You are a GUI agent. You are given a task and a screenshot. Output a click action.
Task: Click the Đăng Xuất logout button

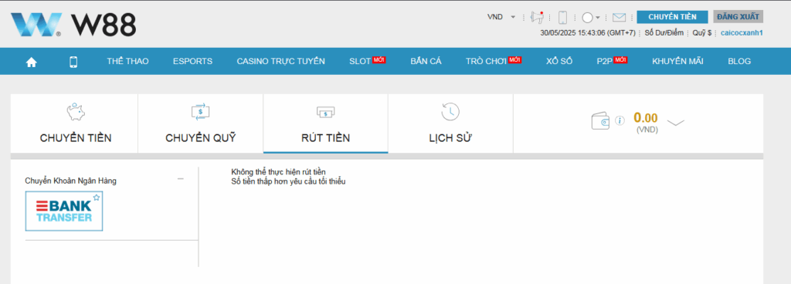[738, 17]
